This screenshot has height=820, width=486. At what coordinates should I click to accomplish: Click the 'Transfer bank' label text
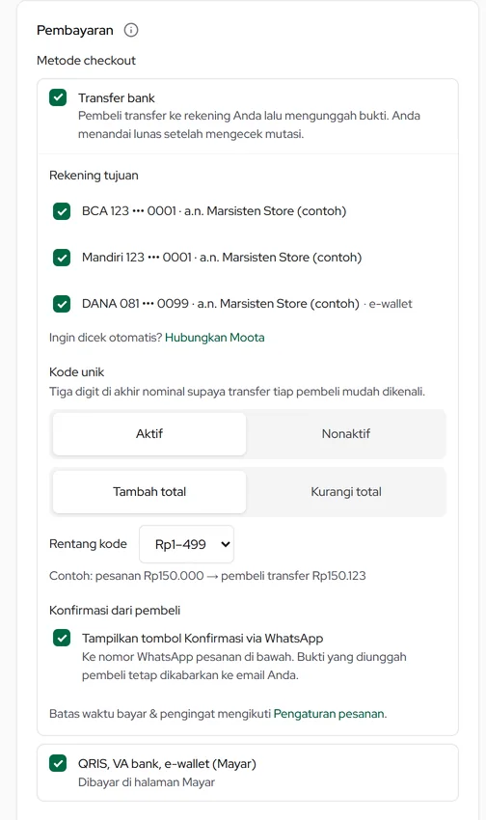[x=117, y=97]
